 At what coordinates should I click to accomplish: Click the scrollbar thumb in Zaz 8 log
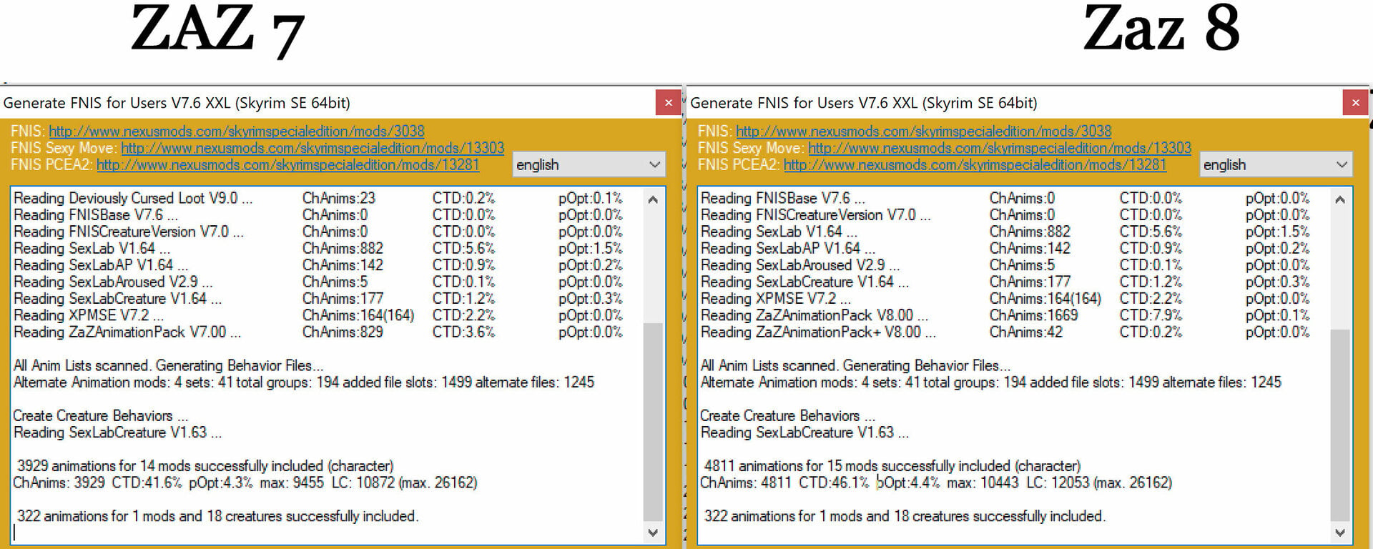pos(1340,425)
